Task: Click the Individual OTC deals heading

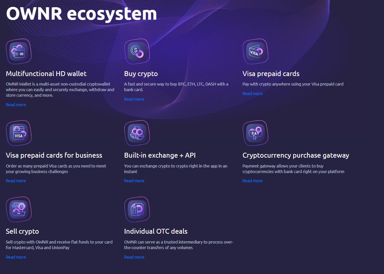Action: 156,231
